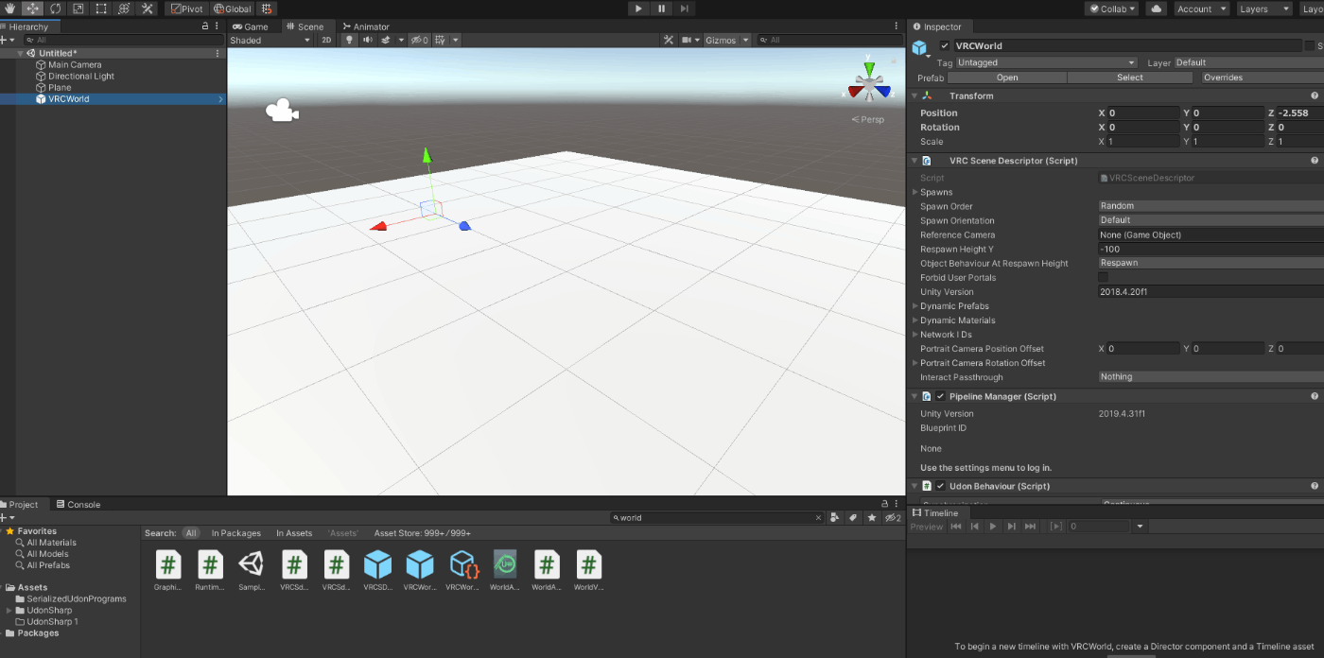Open VRCWorld prefab arrow in Hierarchy
The width and height of the screenshot is (1324, 658).
[x=220, y=98]
